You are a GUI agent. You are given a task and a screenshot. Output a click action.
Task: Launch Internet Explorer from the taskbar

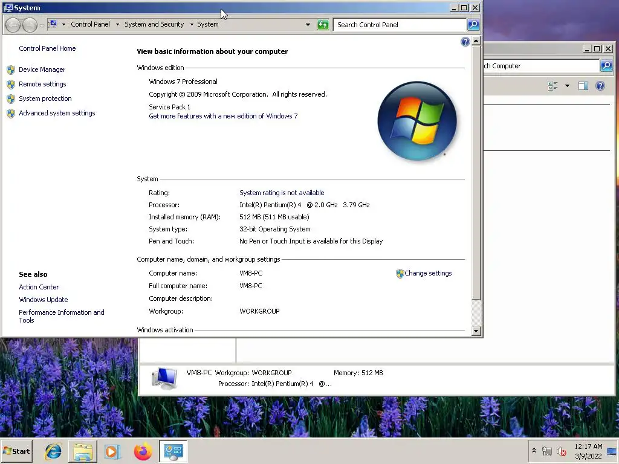point(53,451)
